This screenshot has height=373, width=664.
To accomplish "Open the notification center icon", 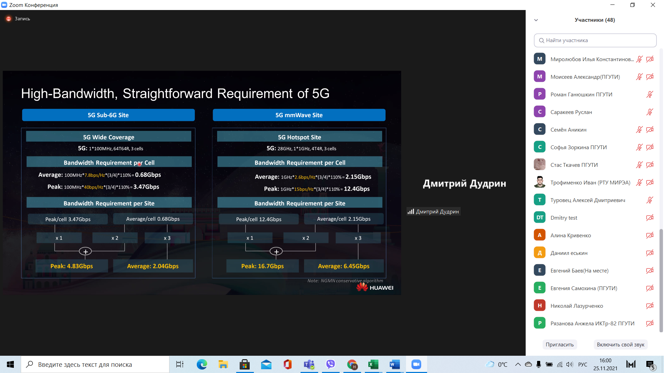I will point(650,364).
